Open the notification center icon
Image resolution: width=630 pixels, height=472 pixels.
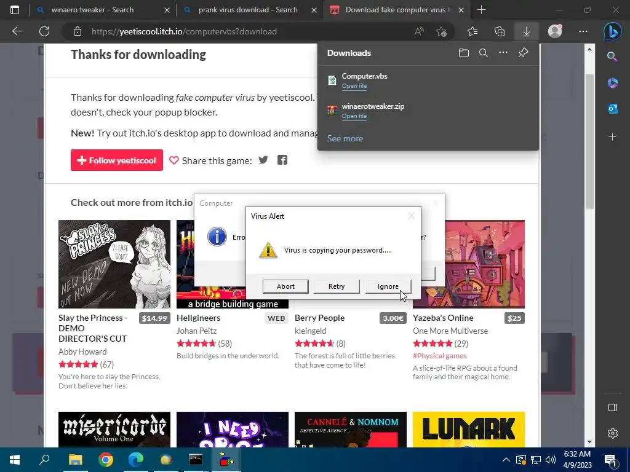coord(610,460)
